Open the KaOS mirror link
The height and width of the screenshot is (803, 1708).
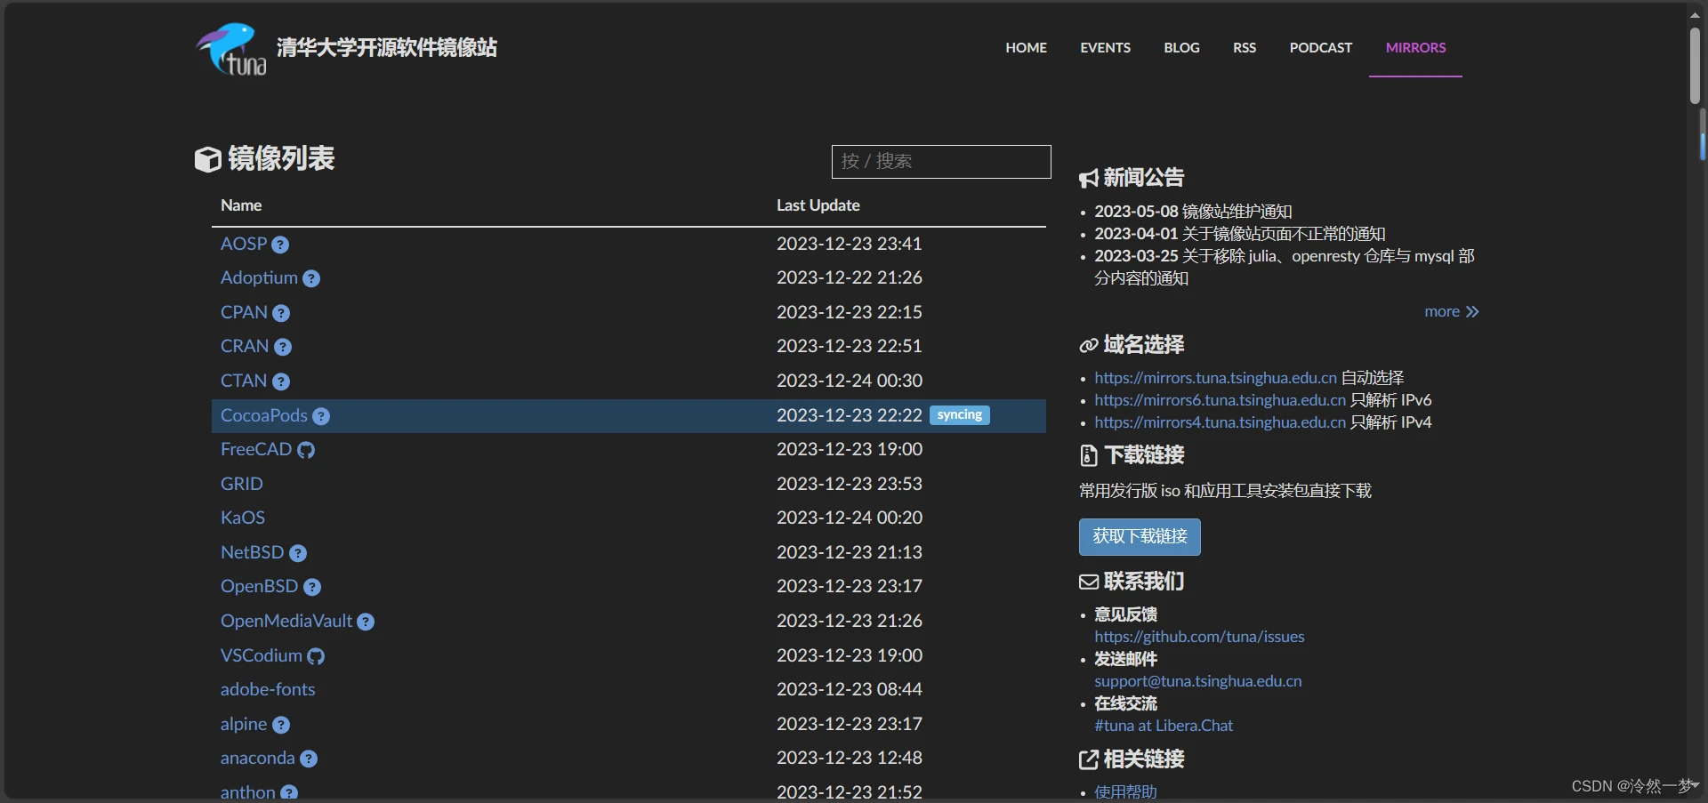tap(243, 518)
